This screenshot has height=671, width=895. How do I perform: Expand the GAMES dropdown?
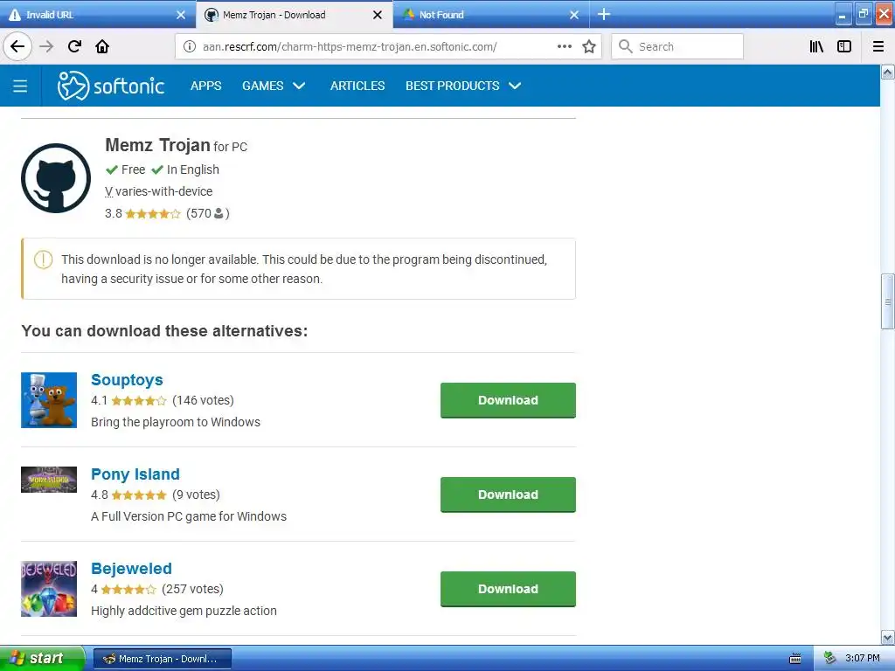pyautogui.click(x=274, y=86)
